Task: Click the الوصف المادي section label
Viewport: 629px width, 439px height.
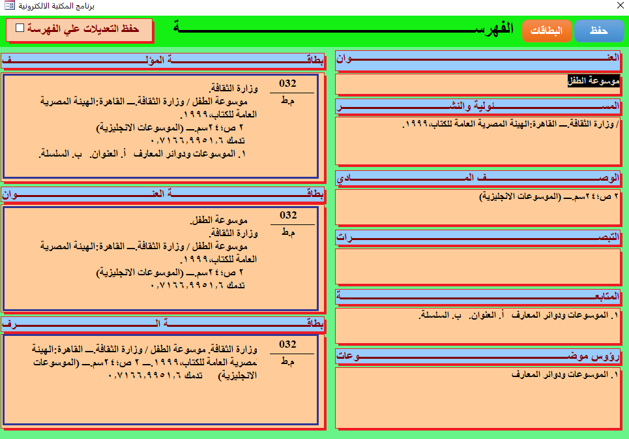Action: coord(477,178)
